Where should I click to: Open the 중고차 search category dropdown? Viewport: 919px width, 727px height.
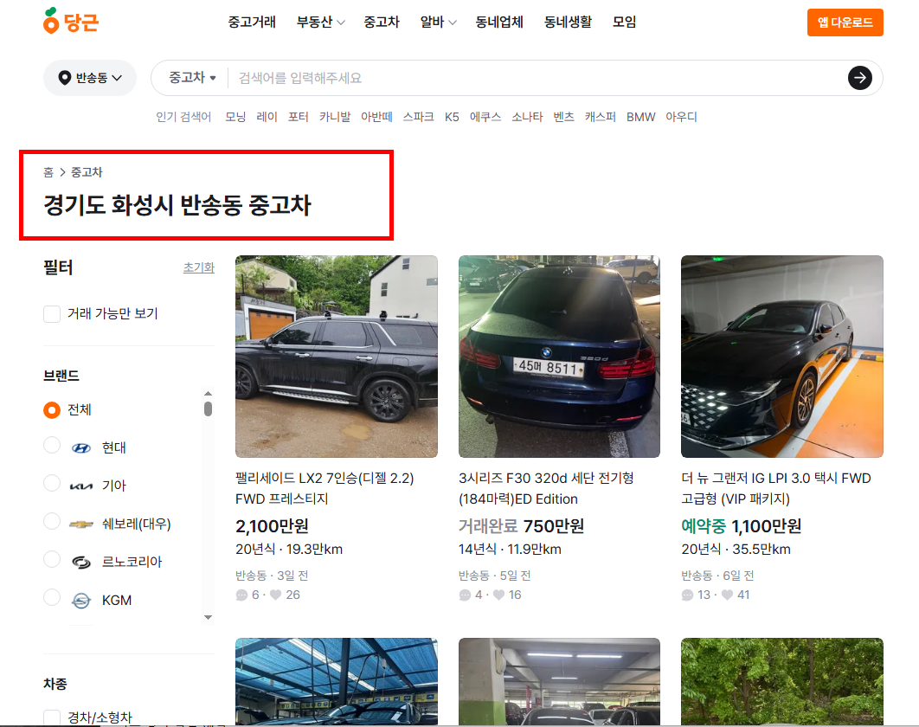(192, 77)
